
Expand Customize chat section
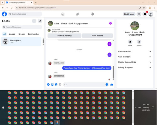[x=135, y=51]
